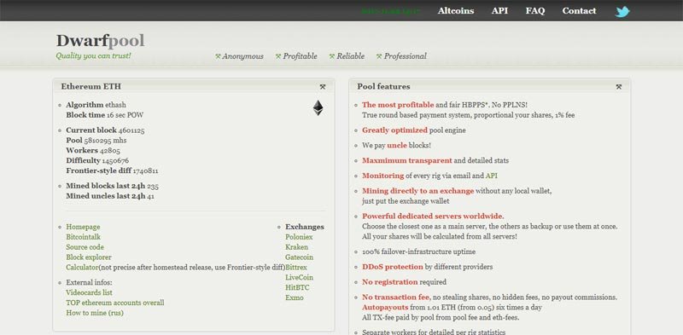The height and width of the screenshot is (335, 683).
Task: Go to the FAQ page
Action: 535,11
